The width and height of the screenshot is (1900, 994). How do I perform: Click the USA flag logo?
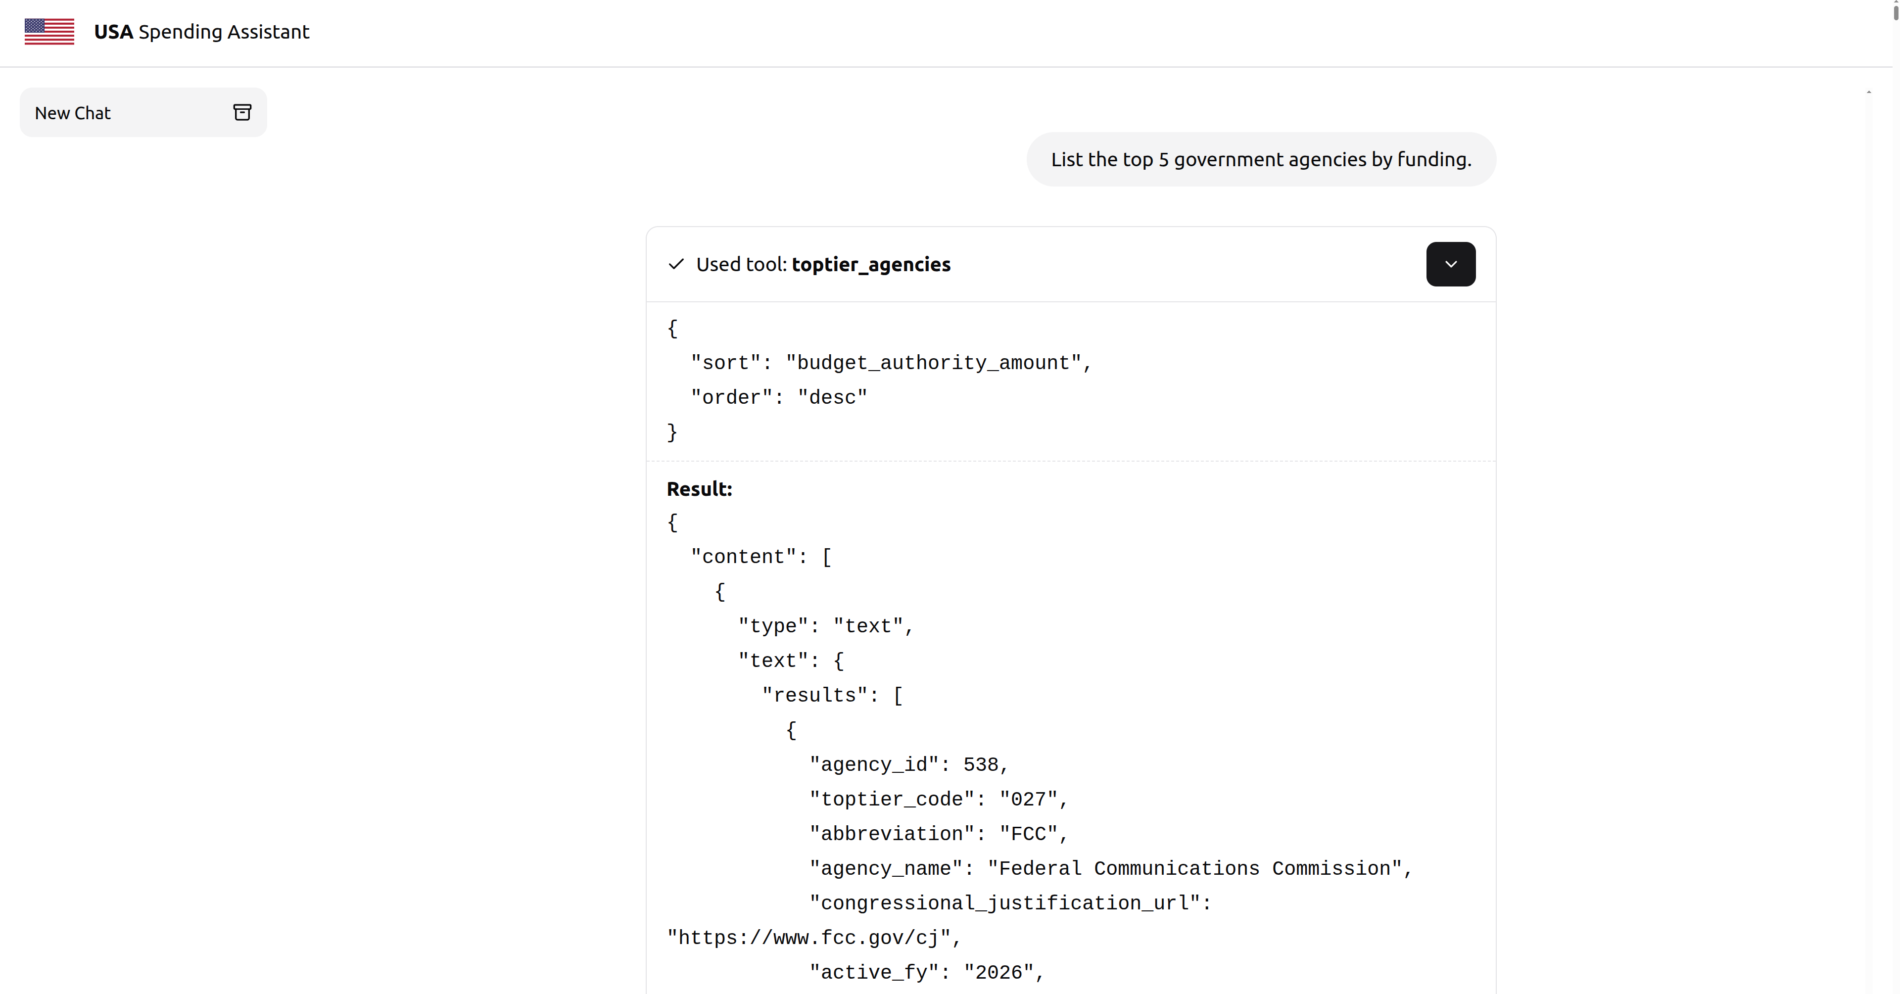click(49, 32)
